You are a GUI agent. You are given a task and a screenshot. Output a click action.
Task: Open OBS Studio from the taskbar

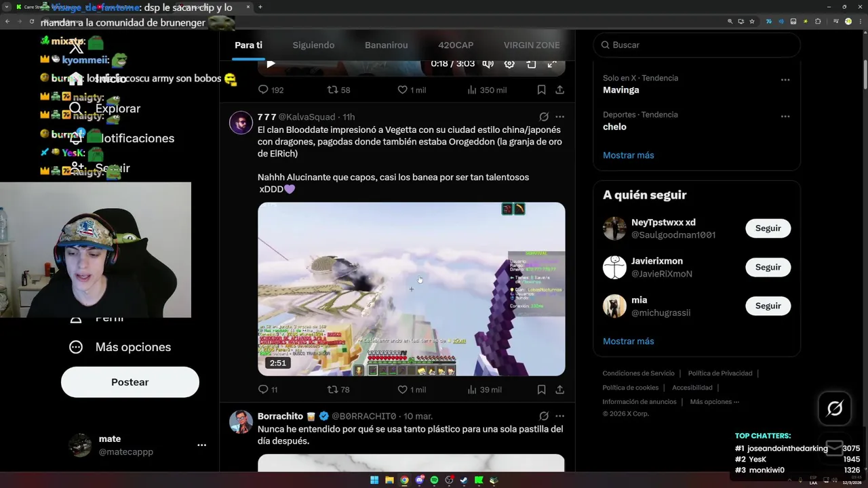[449, 481]
